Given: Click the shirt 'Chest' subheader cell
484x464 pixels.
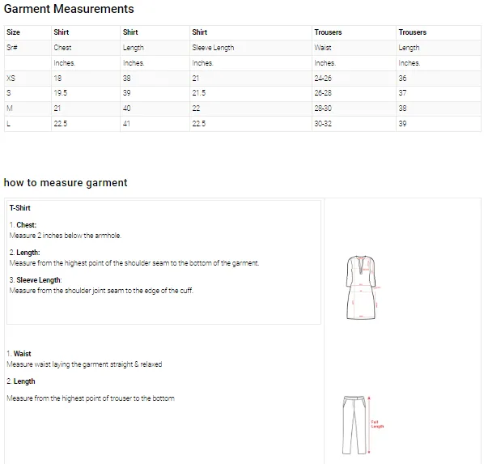Looking at the screenshot, I should pyautogui.click(x=62, y=48).
